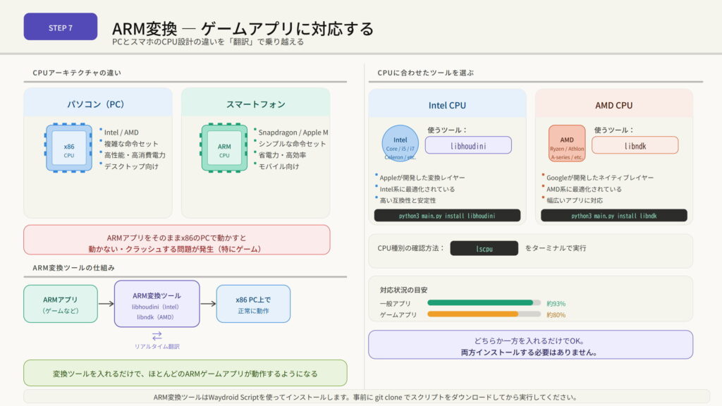Click the ARMアプリ flow box
The width and height of the screenshot is (722, 406).
[x=60, y=304]
